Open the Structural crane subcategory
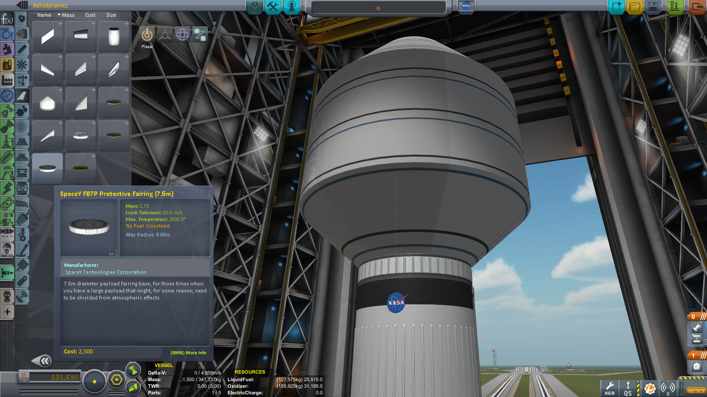The image size is (707, 397). click(22, 80)
